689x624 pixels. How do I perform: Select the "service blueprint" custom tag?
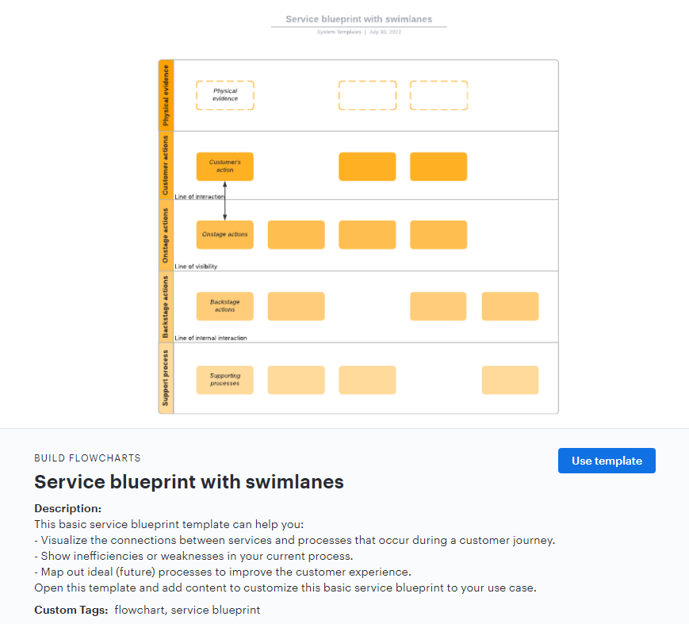point(216,610)
